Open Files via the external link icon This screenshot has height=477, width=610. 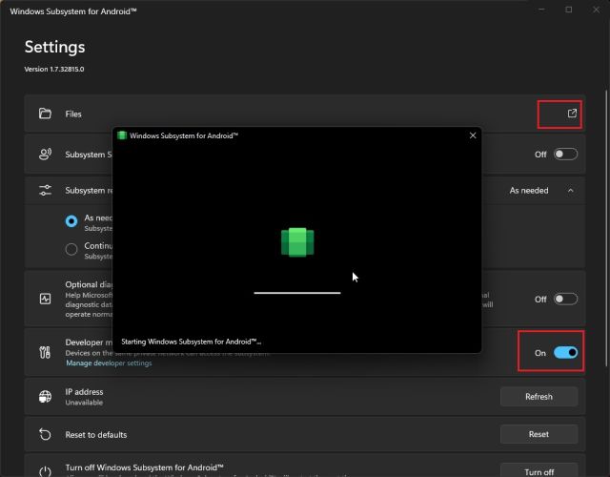coord(572,114)
